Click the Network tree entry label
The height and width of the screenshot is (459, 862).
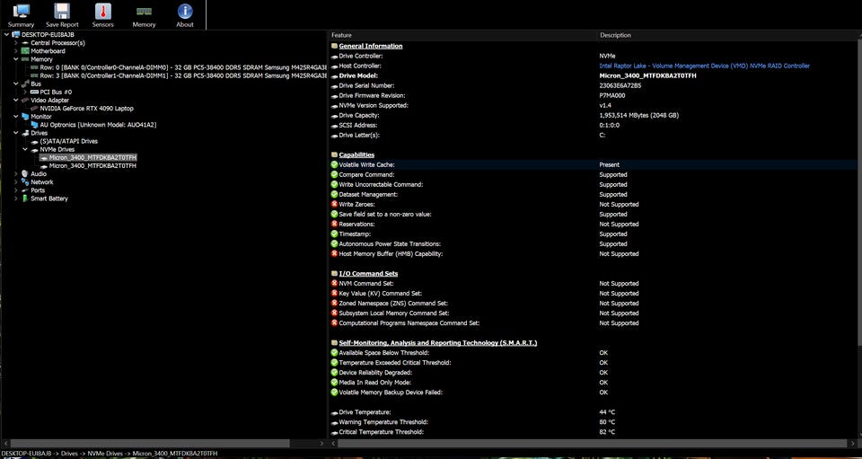(x=42, y=182)
